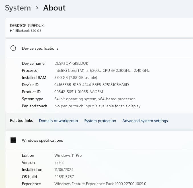
Task: Select the Device ID value text
Action: pos(91,85)
